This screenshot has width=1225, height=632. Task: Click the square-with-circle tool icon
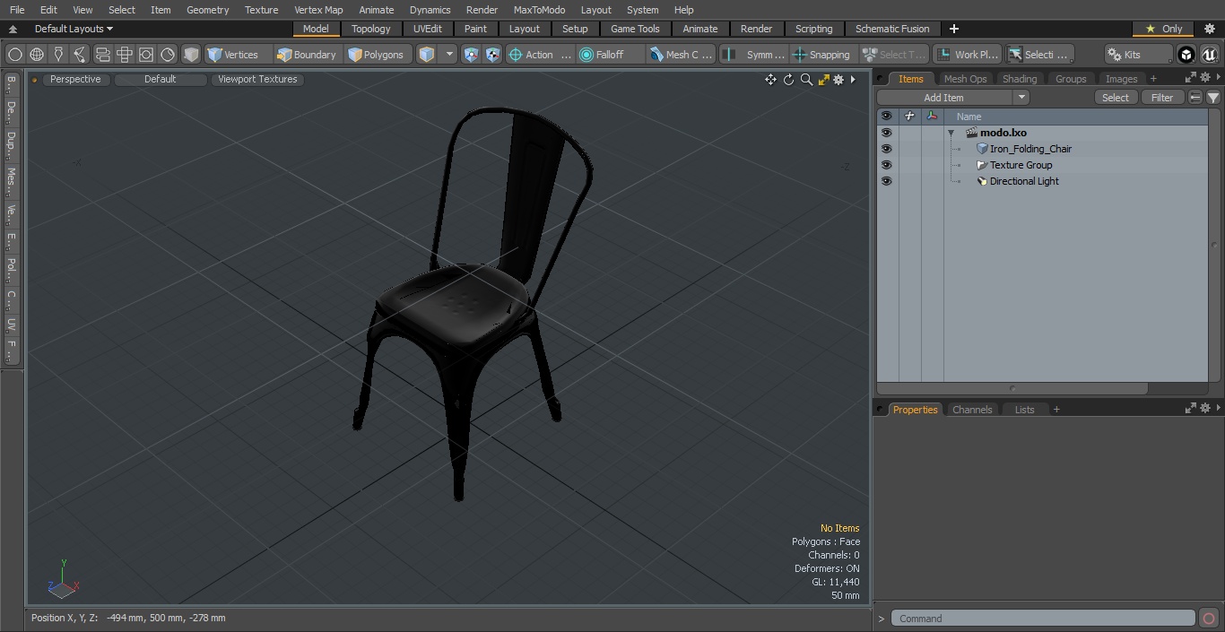coord(146,55)
